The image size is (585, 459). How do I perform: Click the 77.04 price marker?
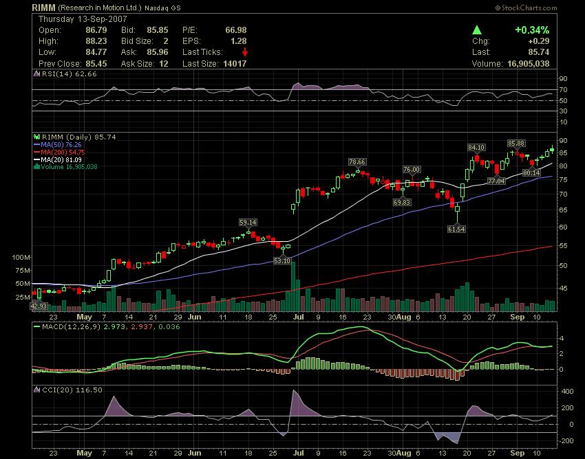point(497,181)
